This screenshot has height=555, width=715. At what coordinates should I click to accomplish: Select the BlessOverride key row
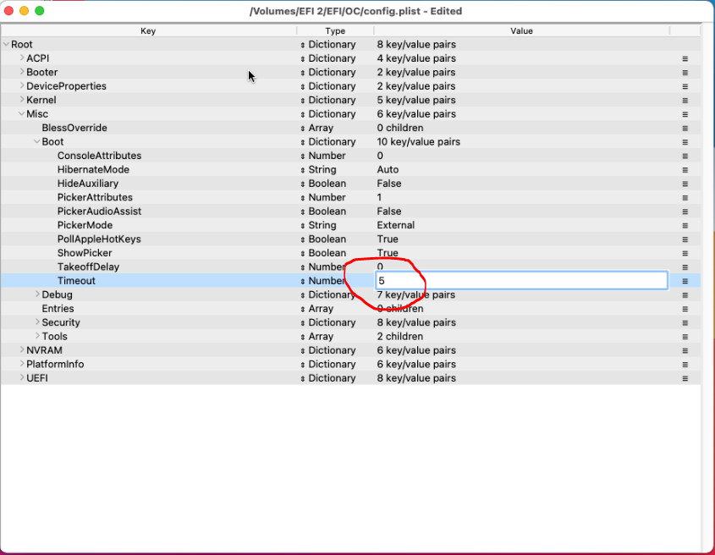[74, 128]
